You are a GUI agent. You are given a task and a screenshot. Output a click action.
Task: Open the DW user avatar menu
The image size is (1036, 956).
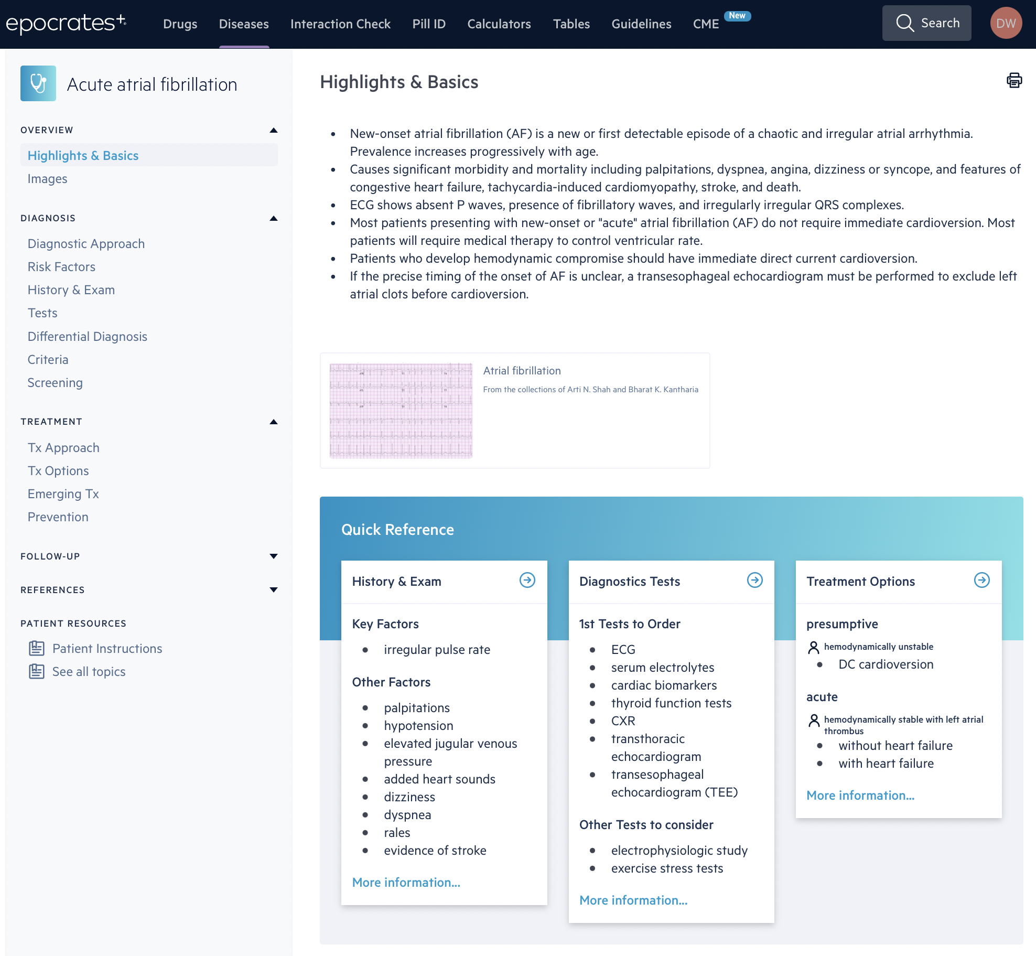(1006, 23)
